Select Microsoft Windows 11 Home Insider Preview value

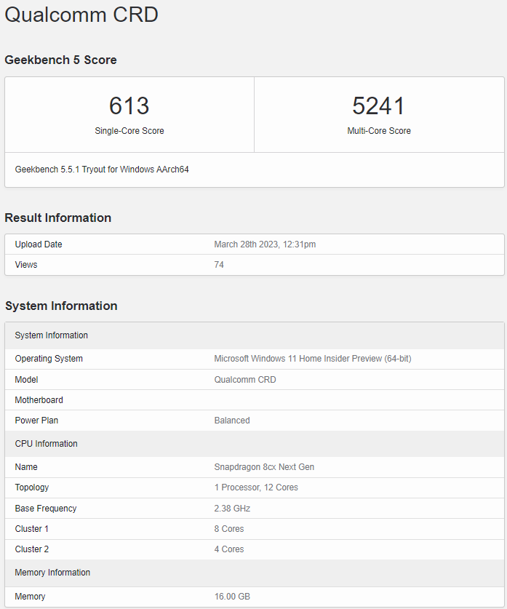coord(313,359)
